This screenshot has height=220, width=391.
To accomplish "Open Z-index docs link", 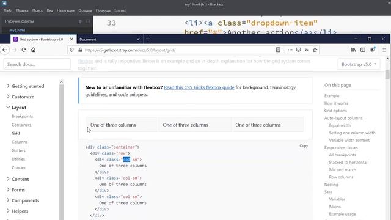I will (x=18, y=167).
